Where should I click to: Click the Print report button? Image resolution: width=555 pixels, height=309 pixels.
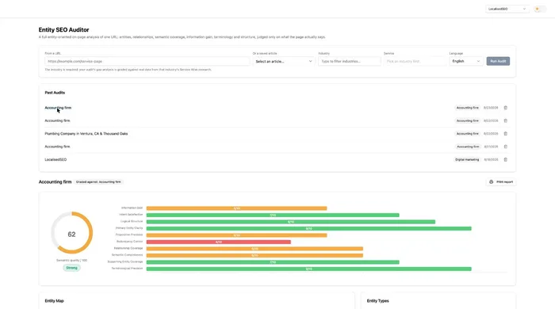501,181
